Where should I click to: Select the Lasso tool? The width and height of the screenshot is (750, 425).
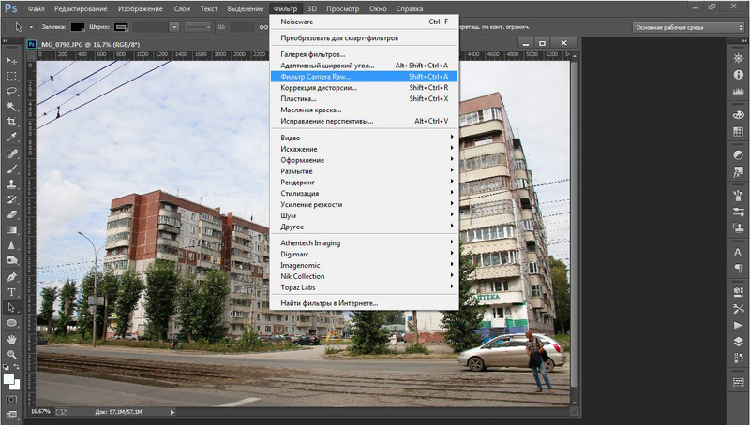pos(12,91)
